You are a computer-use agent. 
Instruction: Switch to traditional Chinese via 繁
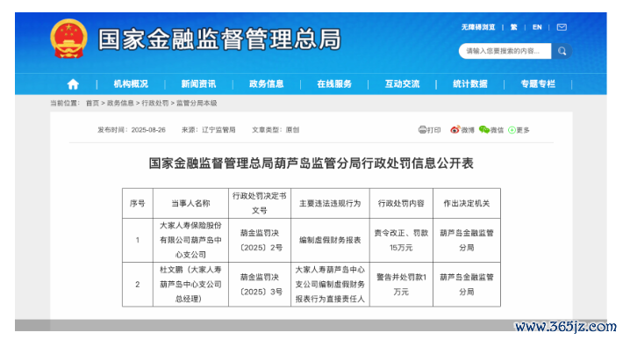coord(513,27)
